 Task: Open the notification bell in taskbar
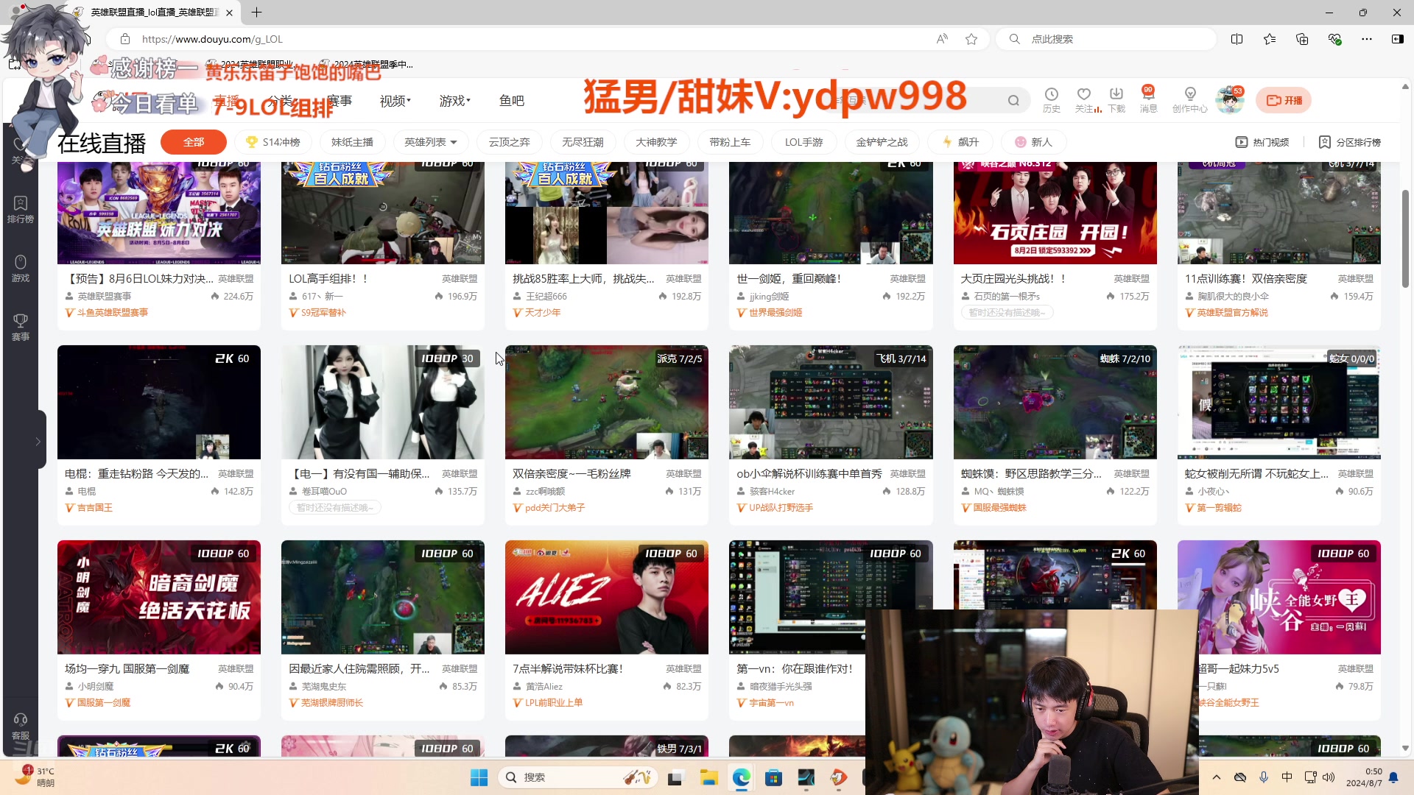coord(1393,777)
